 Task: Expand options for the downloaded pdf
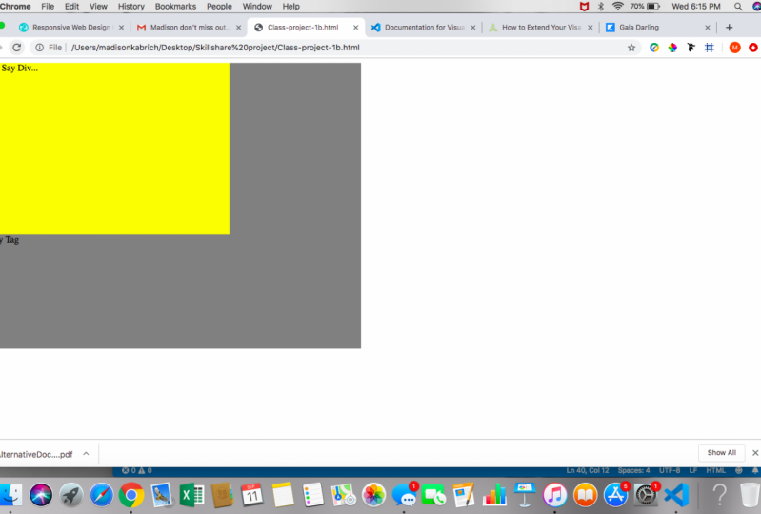point(86,454)
